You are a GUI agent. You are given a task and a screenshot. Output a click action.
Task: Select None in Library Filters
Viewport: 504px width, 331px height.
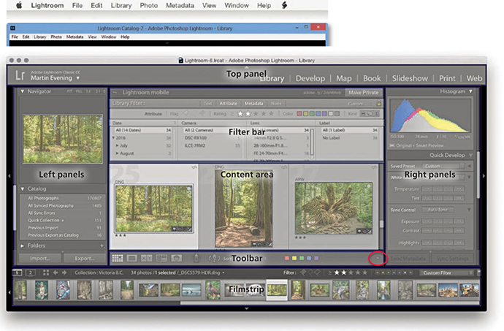pyautogui.click(x=276, y=103)
